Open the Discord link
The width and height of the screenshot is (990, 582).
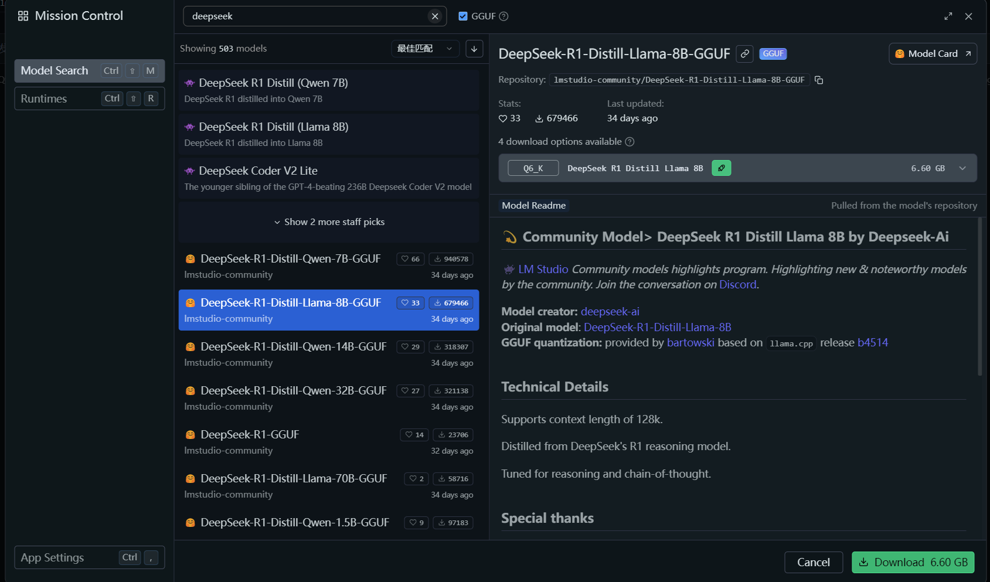[737, 284]
